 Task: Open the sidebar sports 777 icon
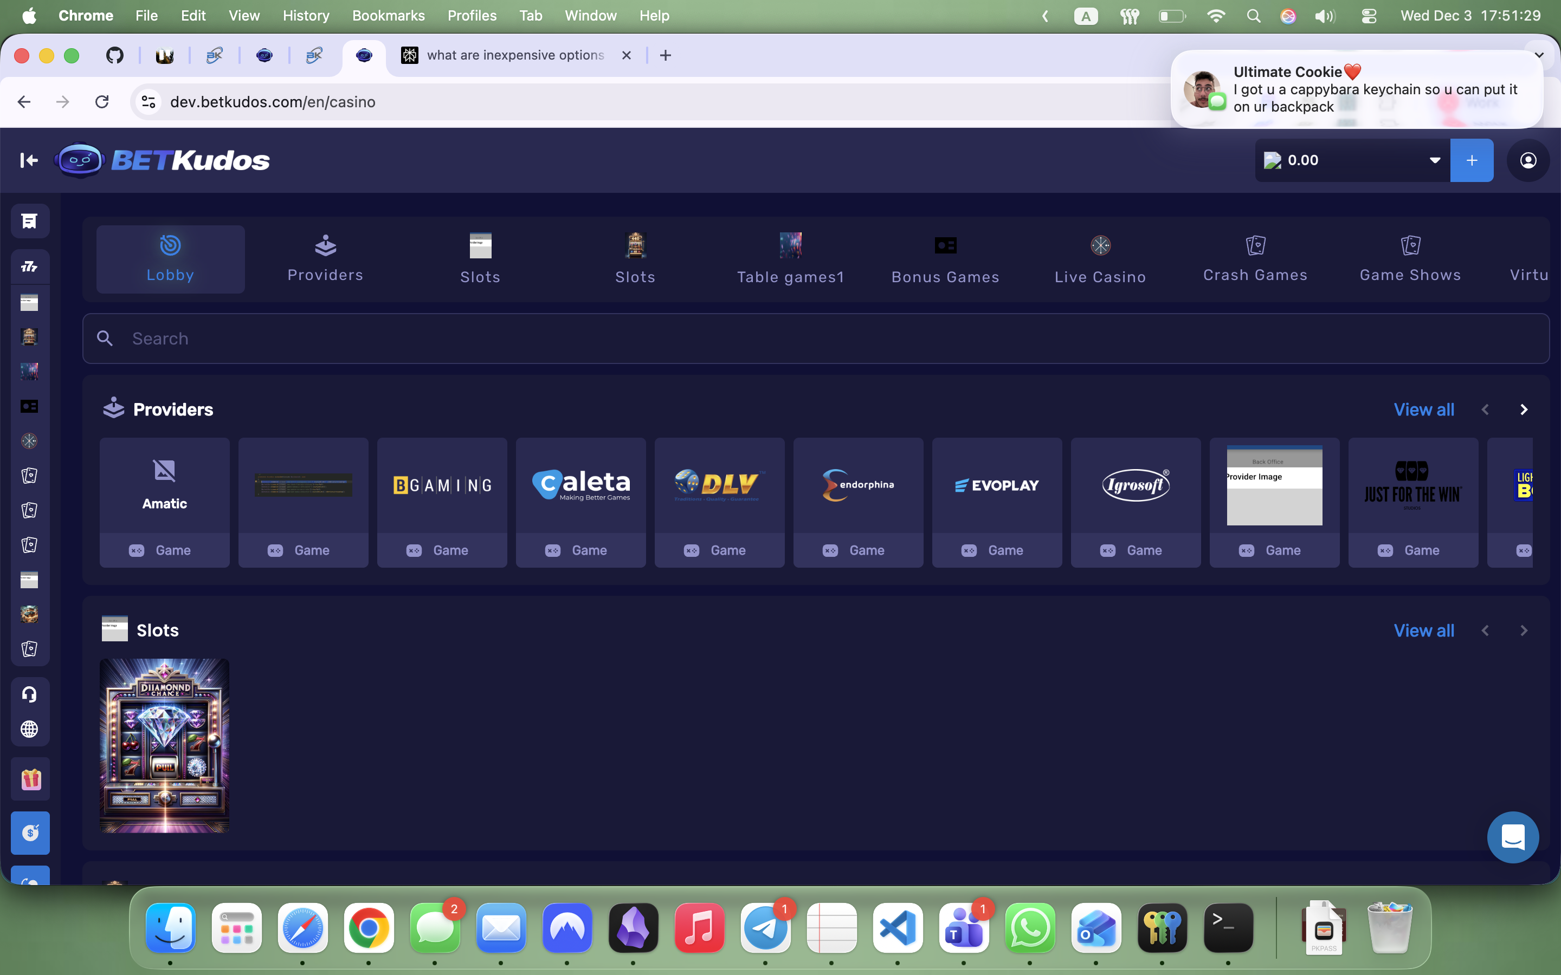click(30, 266)
